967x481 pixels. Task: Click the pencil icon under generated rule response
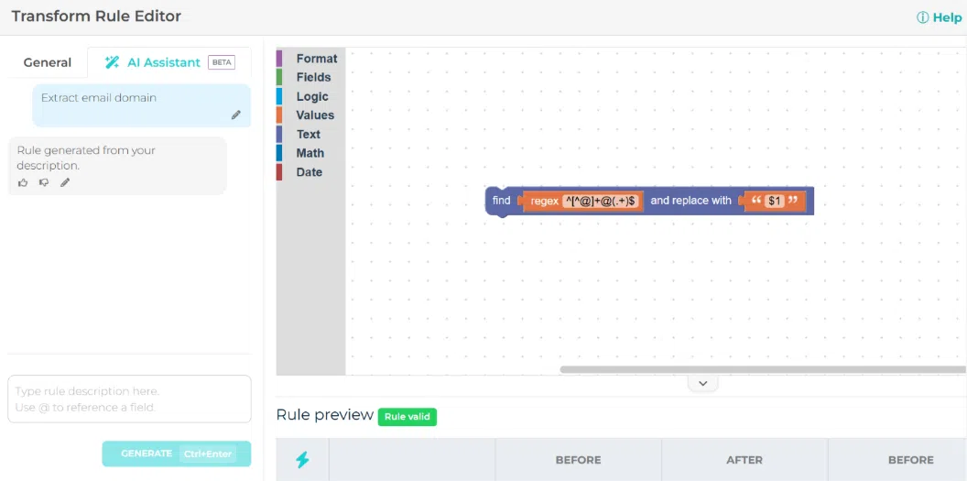(65, 182)
